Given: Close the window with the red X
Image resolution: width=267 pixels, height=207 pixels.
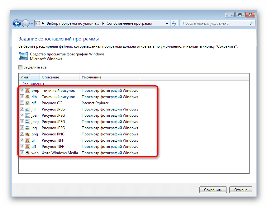Looking at the screenshot, I should click(x=250, y=15).
